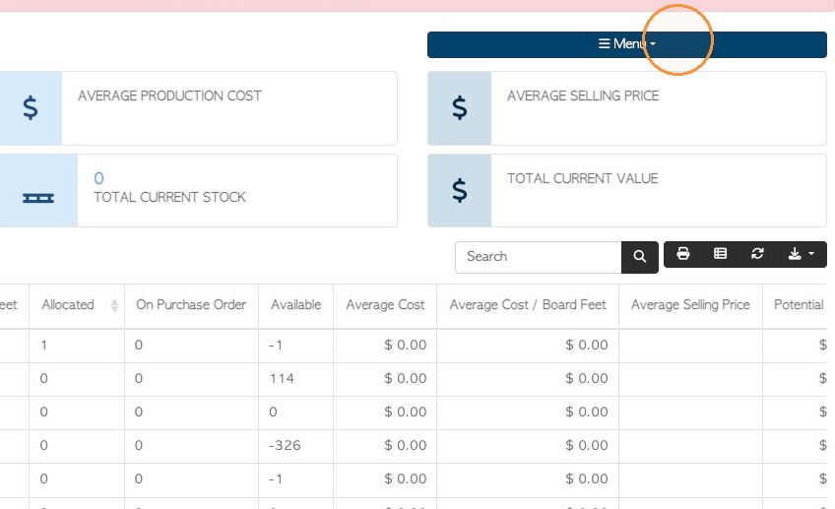
Task: Toggle the table list view icon
Action: pos(720,254)
